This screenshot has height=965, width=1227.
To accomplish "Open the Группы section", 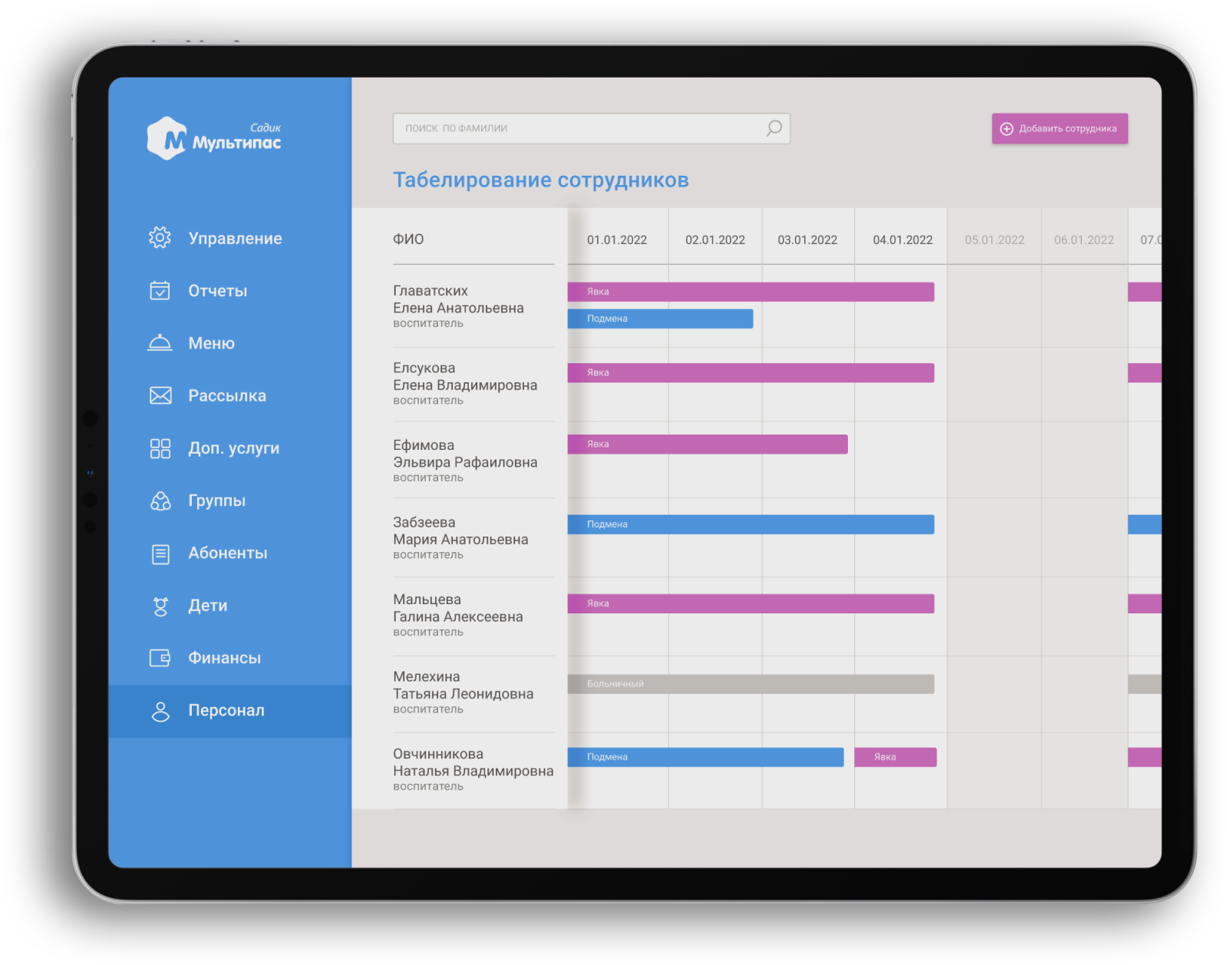I will (x=230, y=501).
